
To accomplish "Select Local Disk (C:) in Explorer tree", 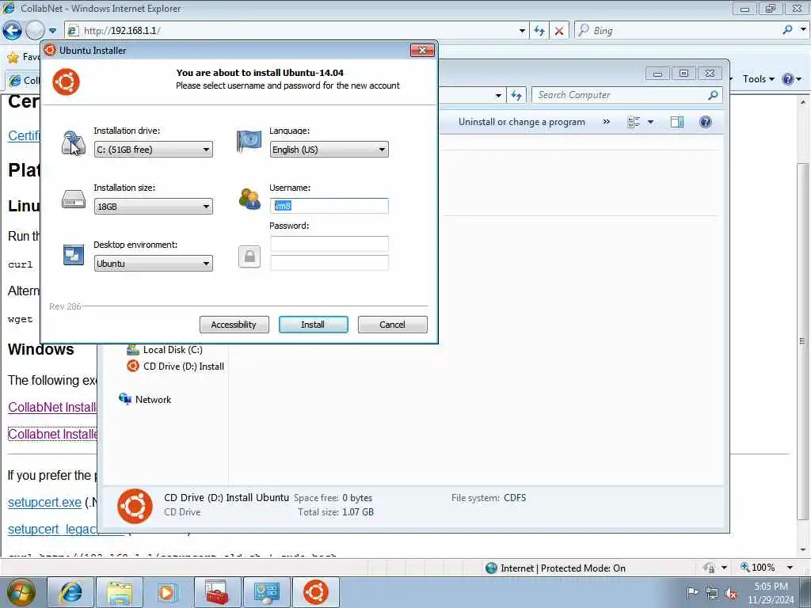I will coord(172,350).
